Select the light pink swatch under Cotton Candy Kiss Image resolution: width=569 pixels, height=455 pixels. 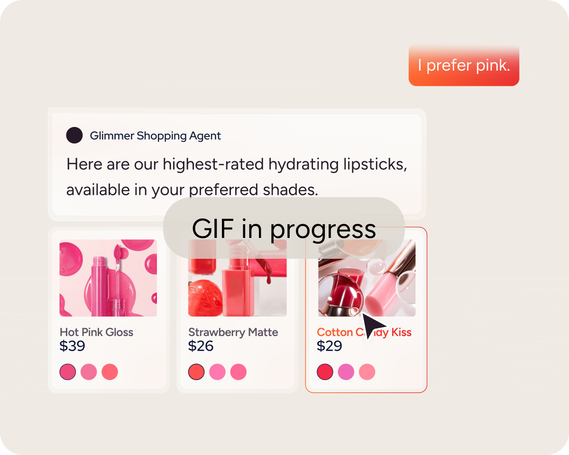[367, 372]
